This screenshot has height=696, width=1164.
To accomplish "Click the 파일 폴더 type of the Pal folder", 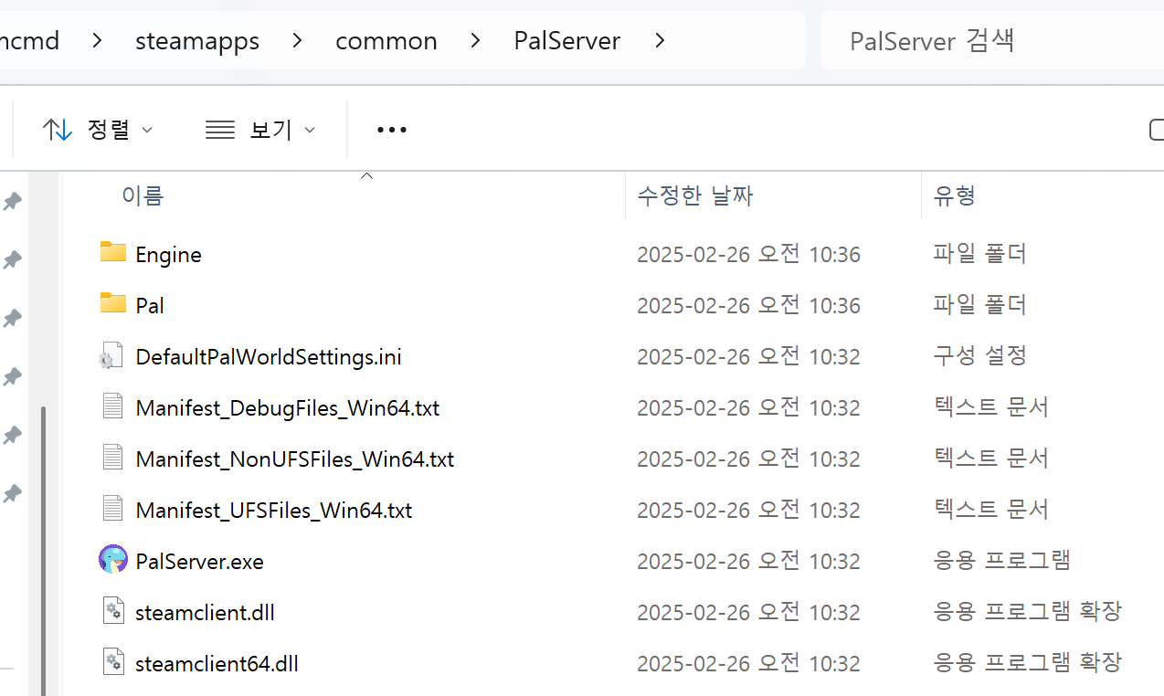I will click(979, 304).
